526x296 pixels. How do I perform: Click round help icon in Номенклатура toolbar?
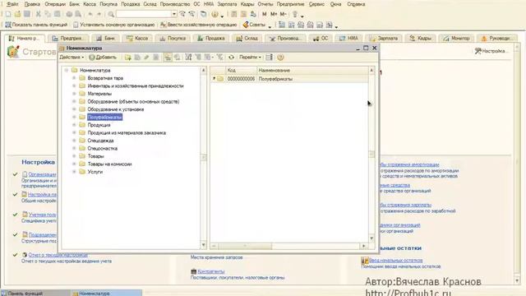click(x=280, y=58)
